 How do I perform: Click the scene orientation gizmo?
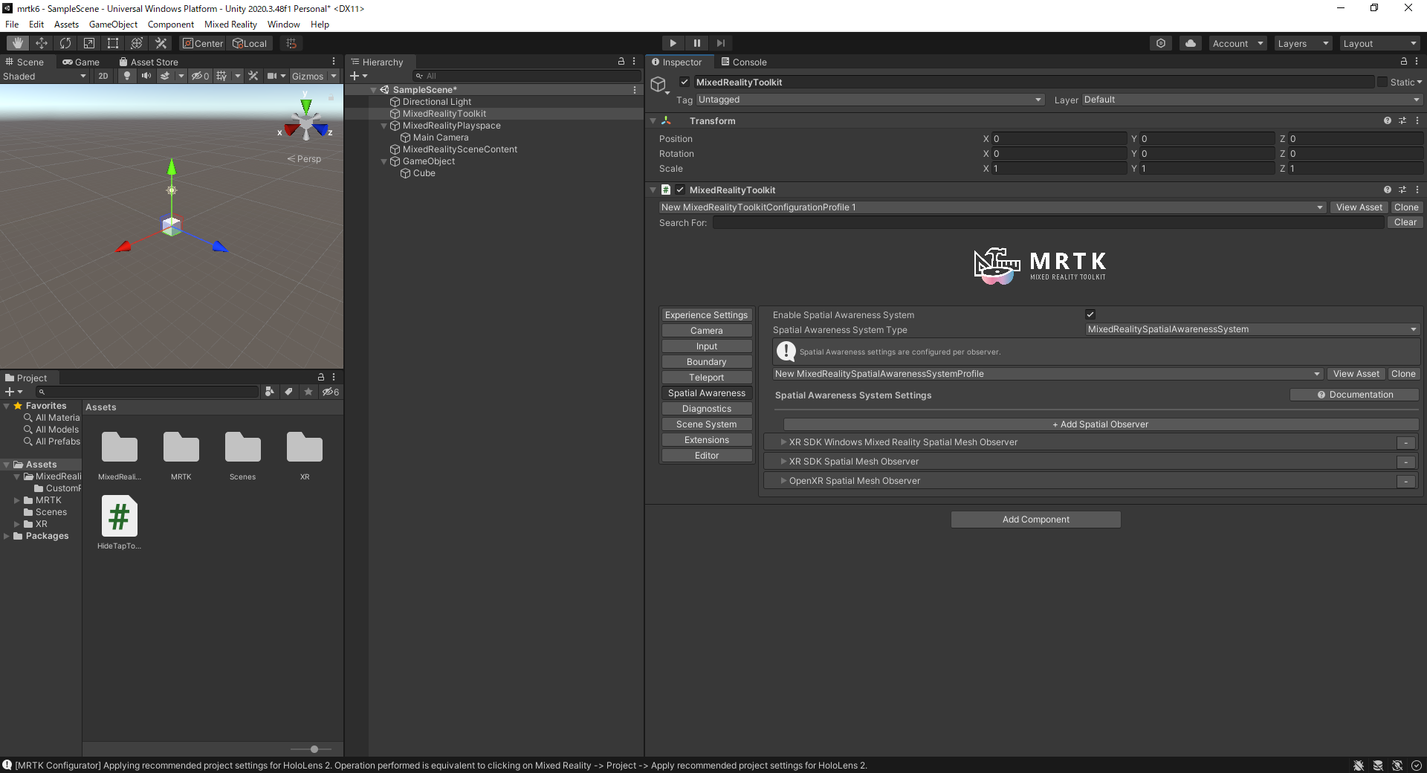pos(305,122)
